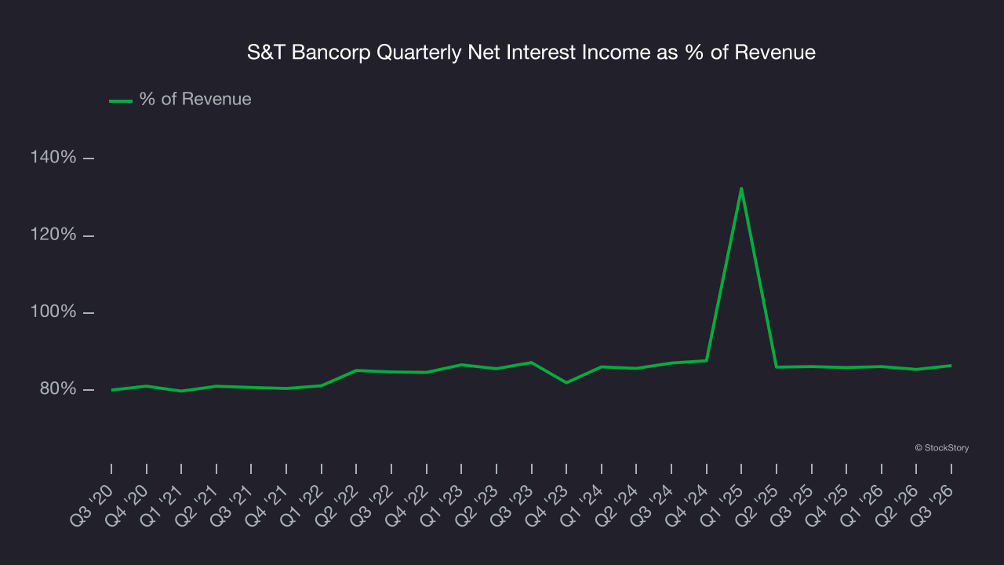Click the 100% y-axis label

tap(53, 312)
